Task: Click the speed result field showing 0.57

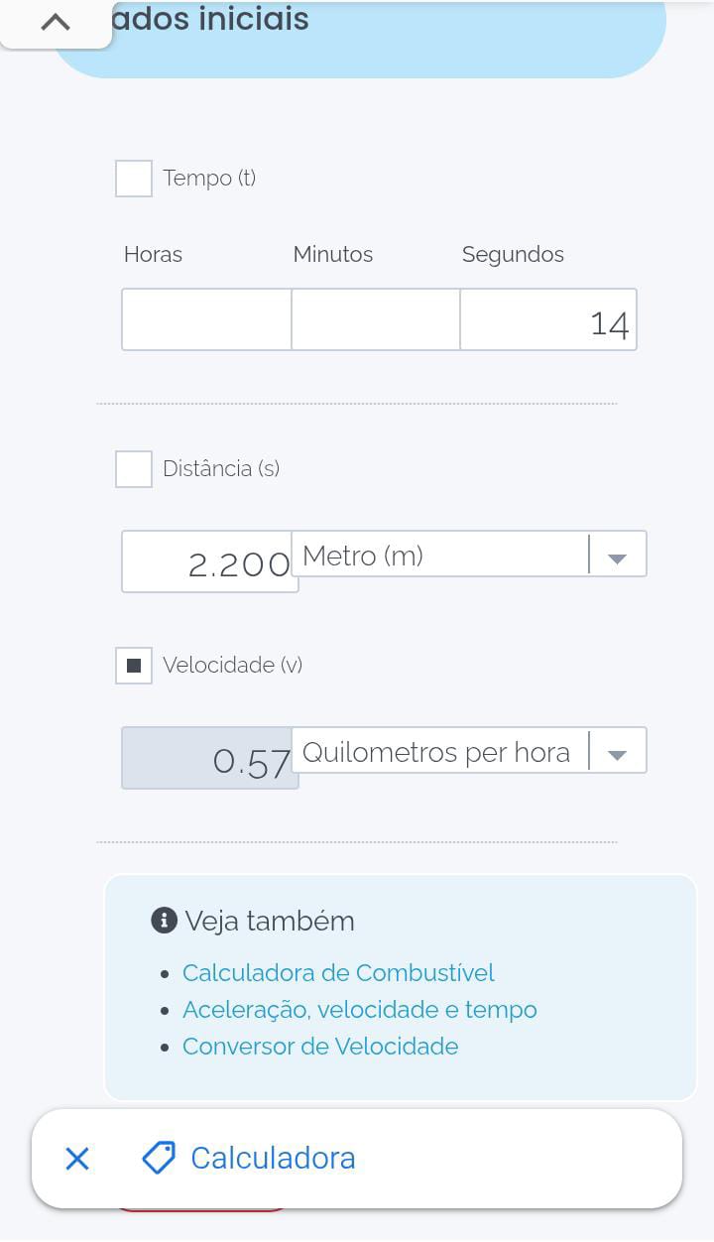Action: click(x=209, y=759)
